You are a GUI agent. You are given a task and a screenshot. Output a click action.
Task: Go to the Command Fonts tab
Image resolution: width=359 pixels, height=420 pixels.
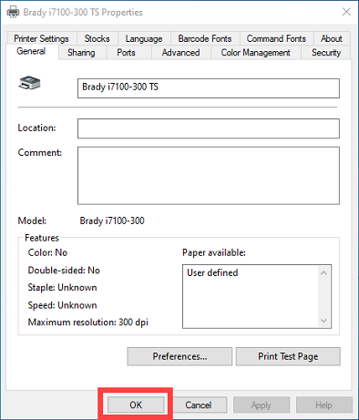[276, 38]
